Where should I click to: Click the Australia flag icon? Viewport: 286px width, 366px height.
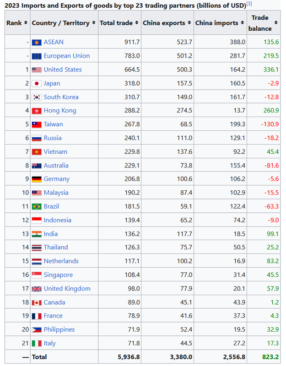37,166
